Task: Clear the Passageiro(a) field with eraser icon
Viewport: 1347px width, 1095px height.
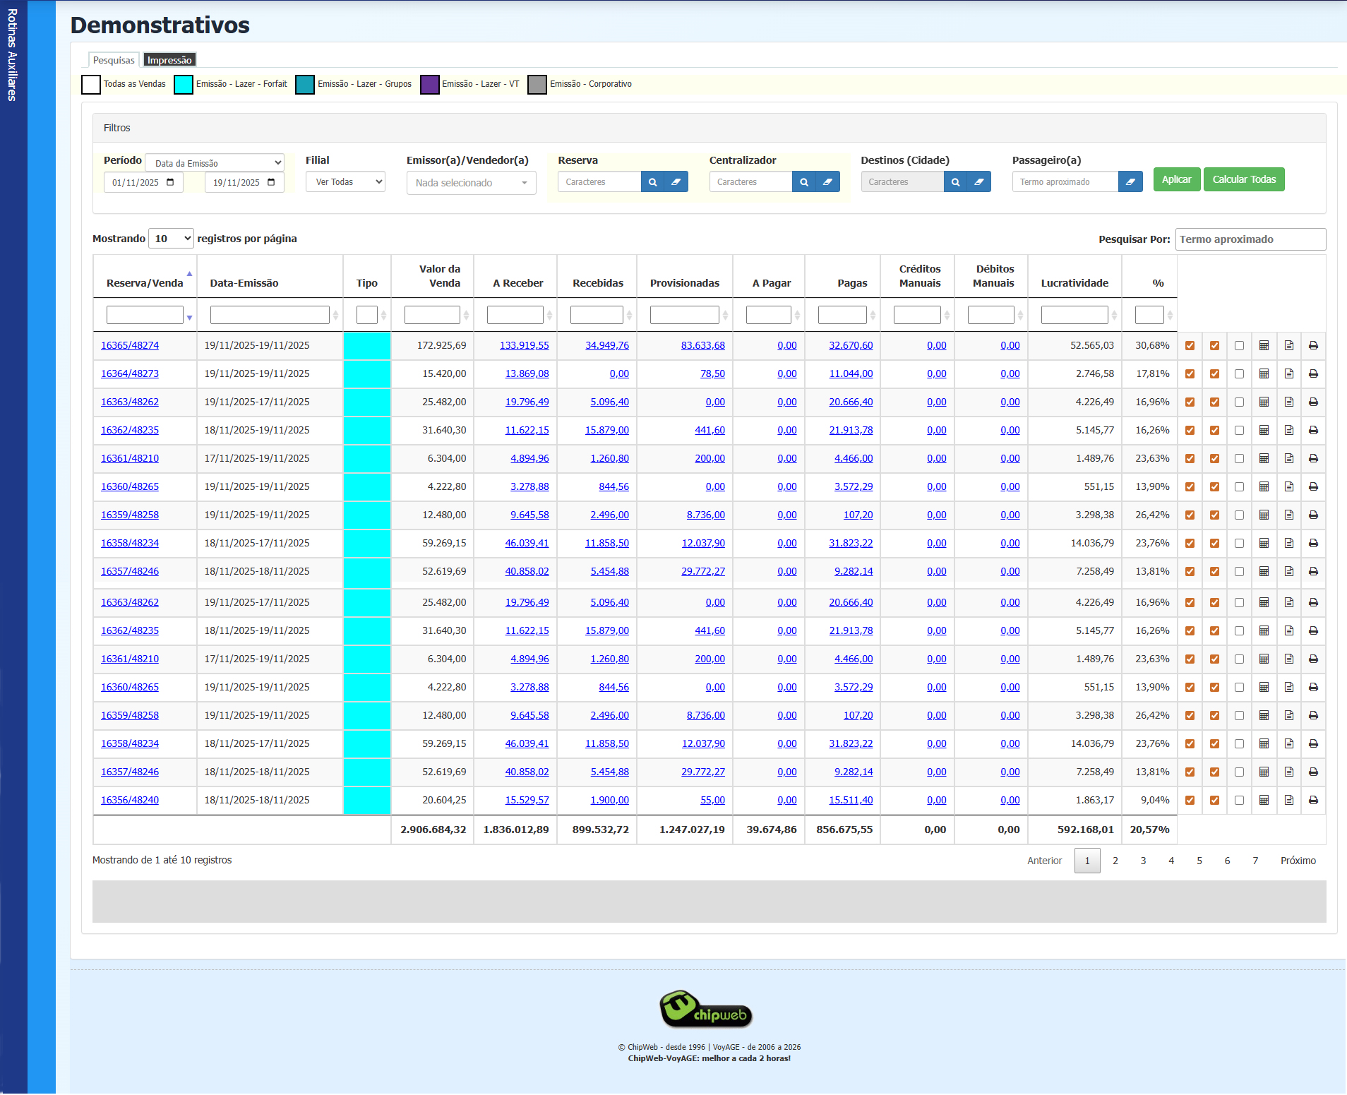Action: pyautogui.click(x=1130, y=182)
